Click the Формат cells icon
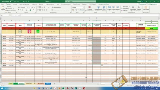This screenshot has height=90, width=160. 118,7
